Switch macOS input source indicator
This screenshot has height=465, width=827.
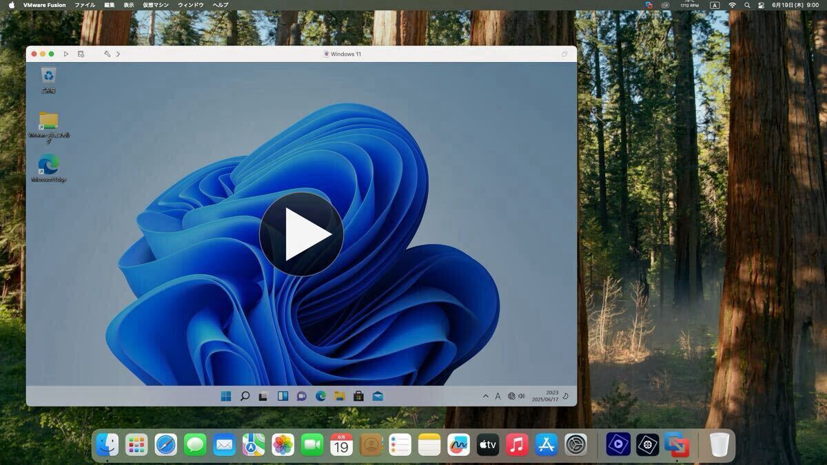(x=715, y=5)
